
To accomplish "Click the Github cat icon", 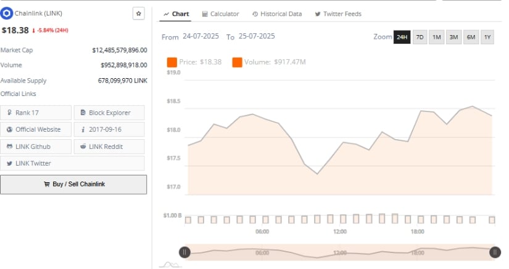I will tap(9, 147).
